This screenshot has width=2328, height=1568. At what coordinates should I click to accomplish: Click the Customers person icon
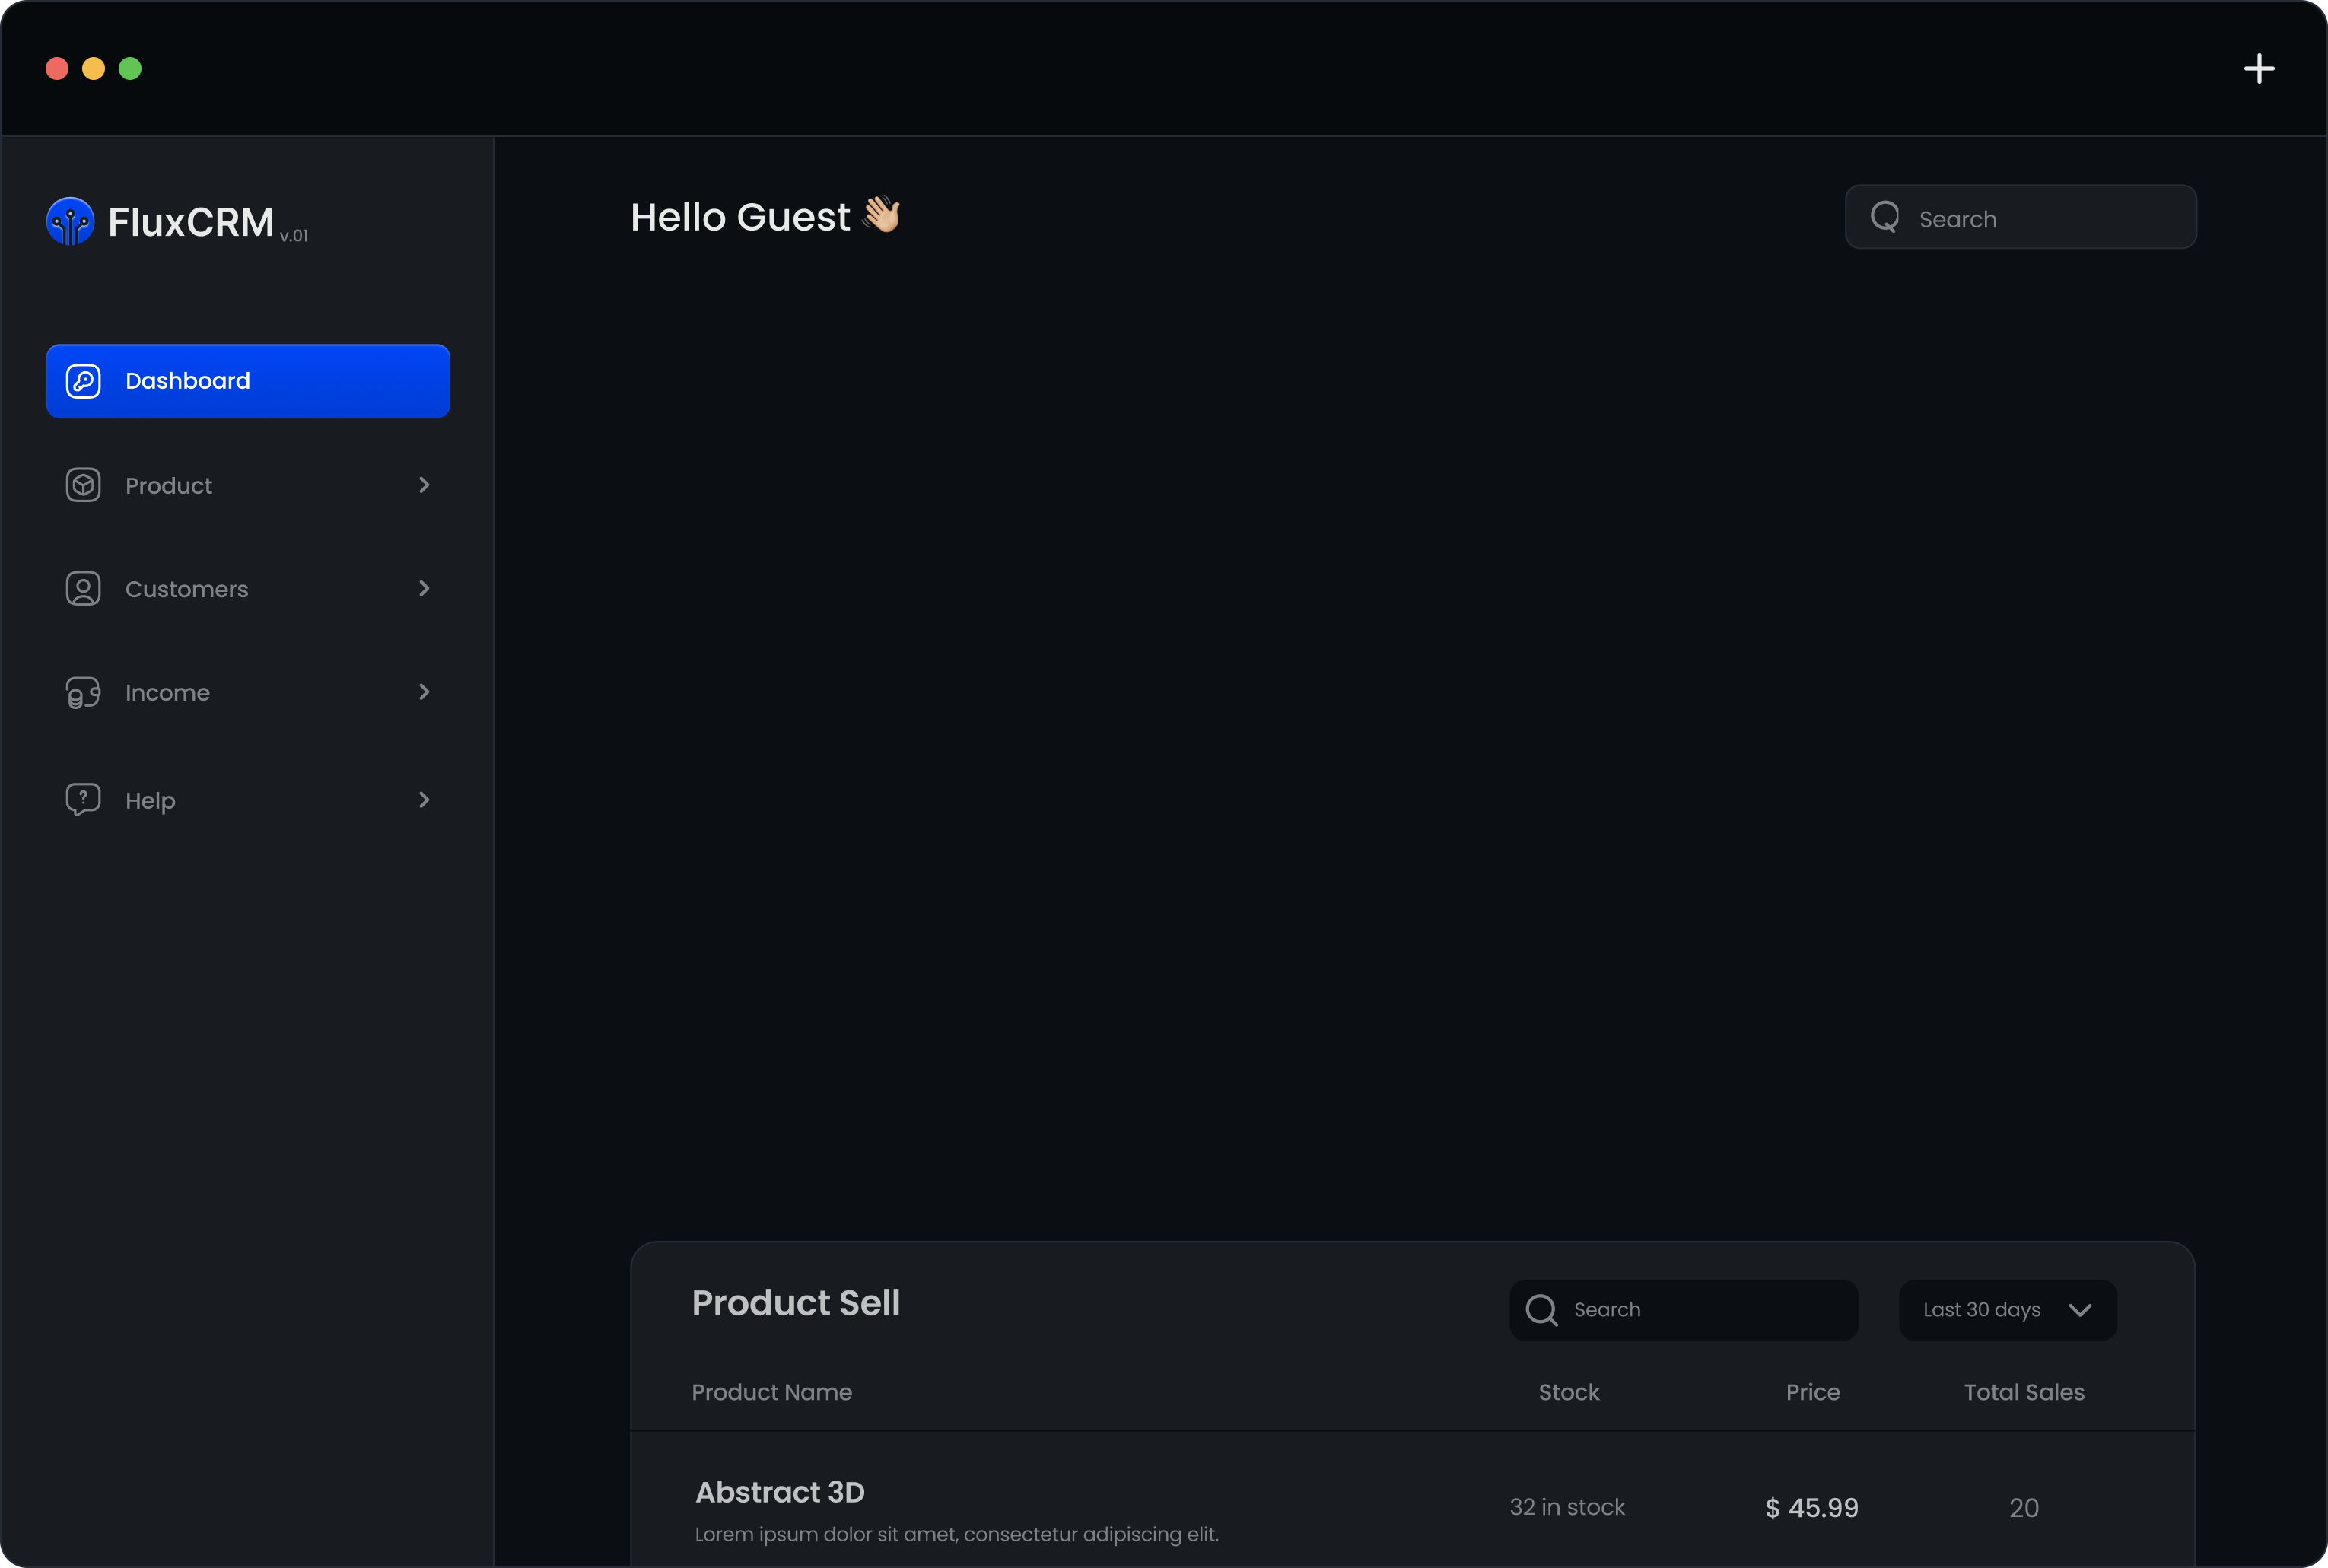(83, 589)
